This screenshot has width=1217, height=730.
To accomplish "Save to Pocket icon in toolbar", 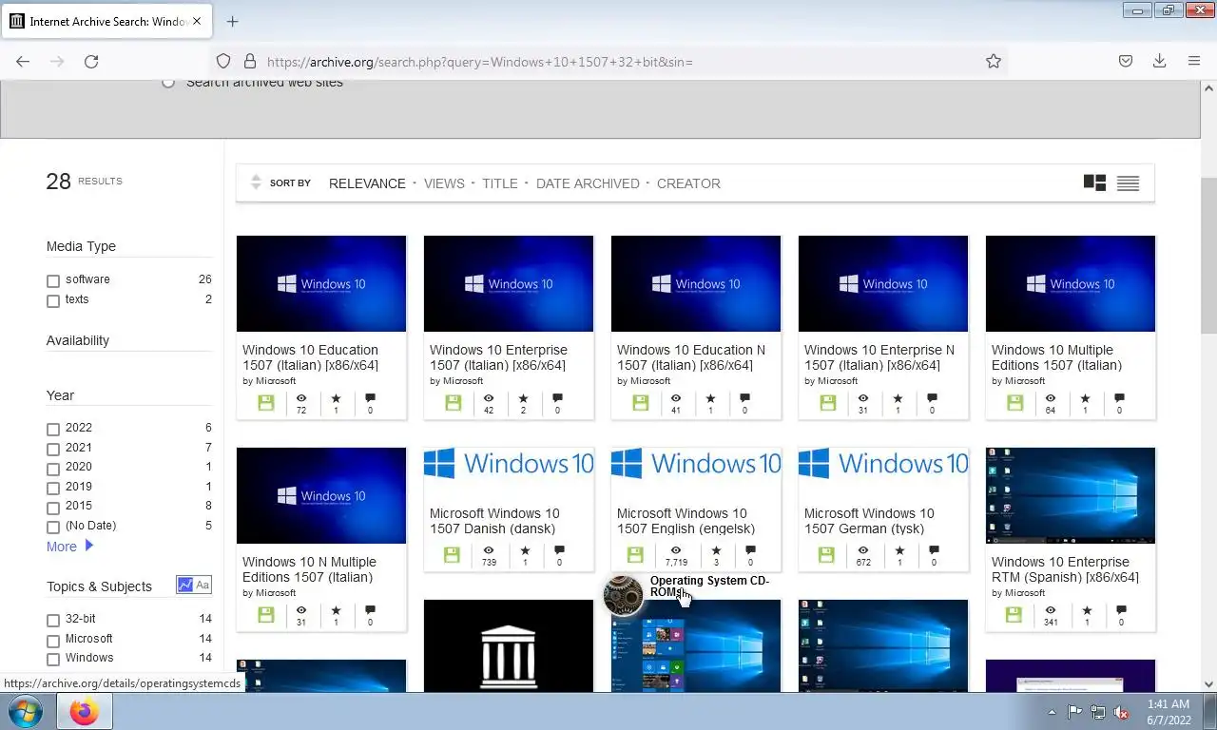I will (1126, 61).
